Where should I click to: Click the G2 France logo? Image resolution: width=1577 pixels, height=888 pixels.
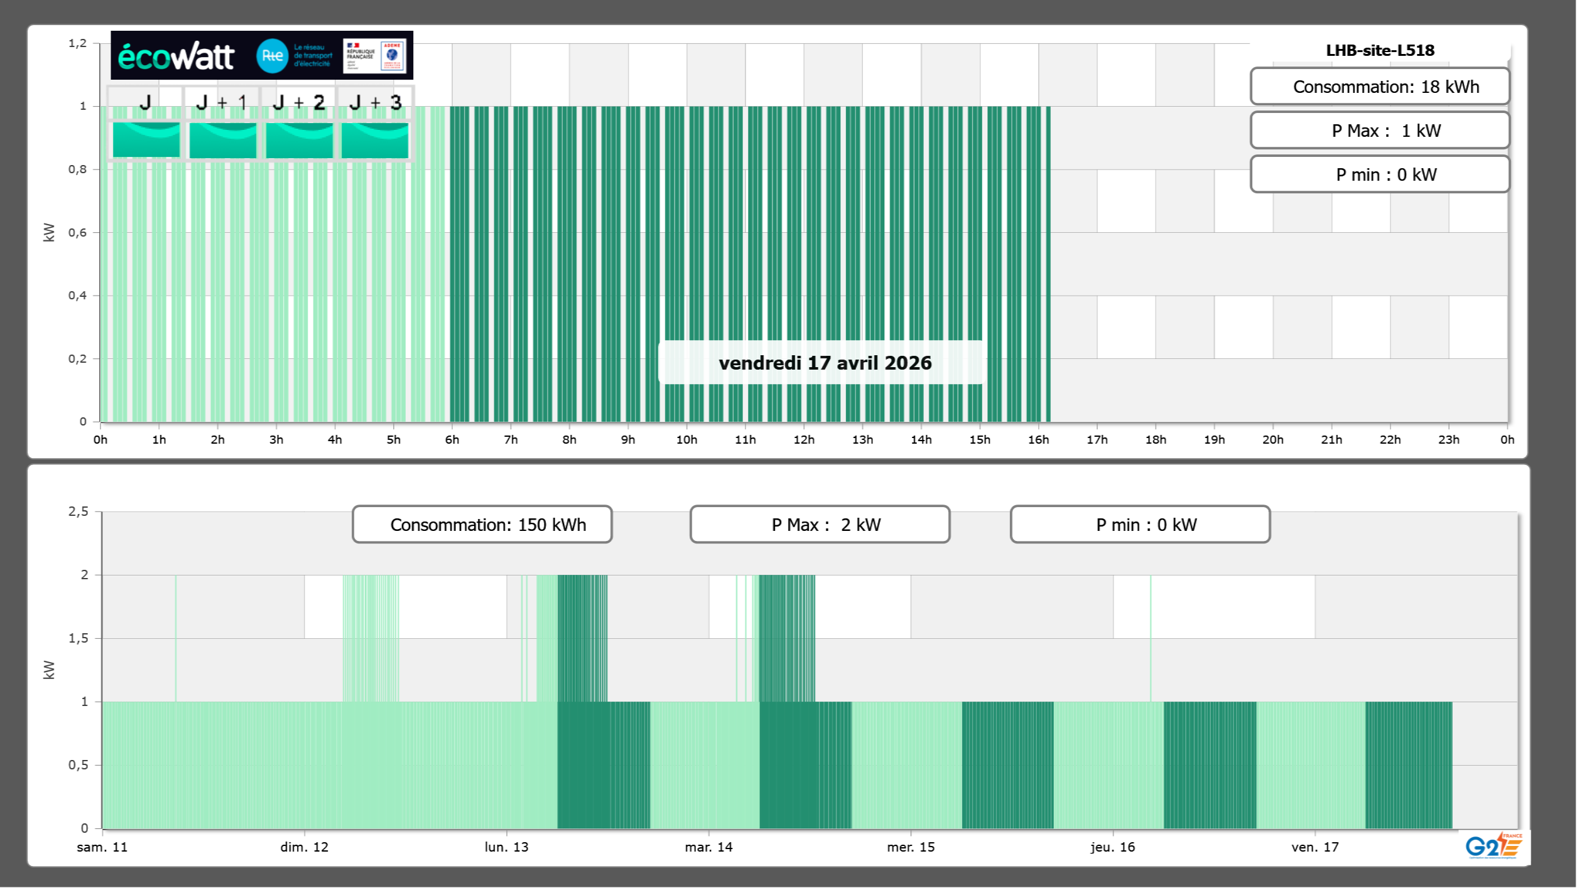point(1493,845)
